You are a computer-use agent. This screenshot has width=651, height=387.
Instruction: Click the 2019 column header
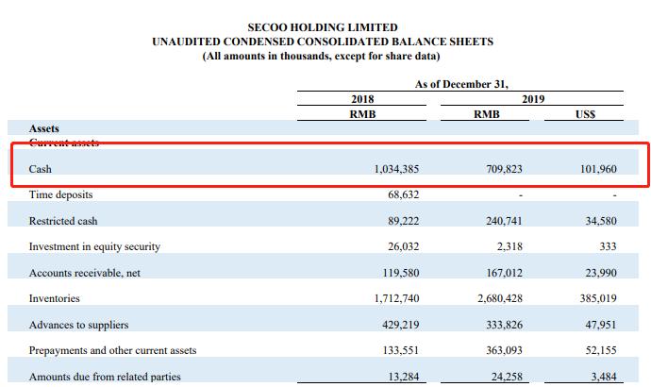tap(531, 99)
